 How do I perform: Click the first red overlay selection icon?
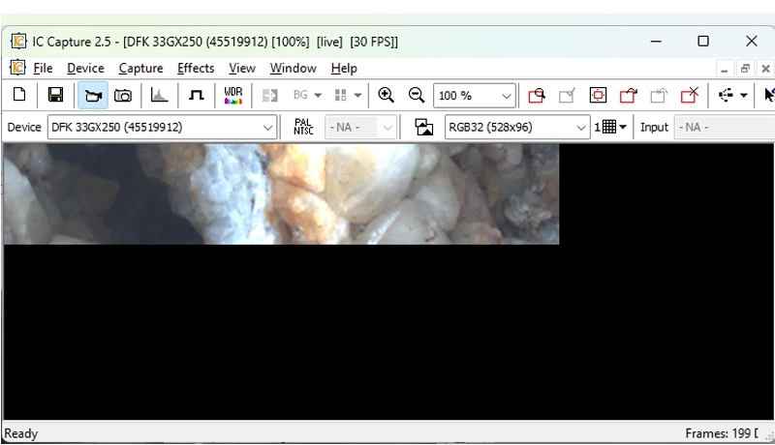[537, 95]
